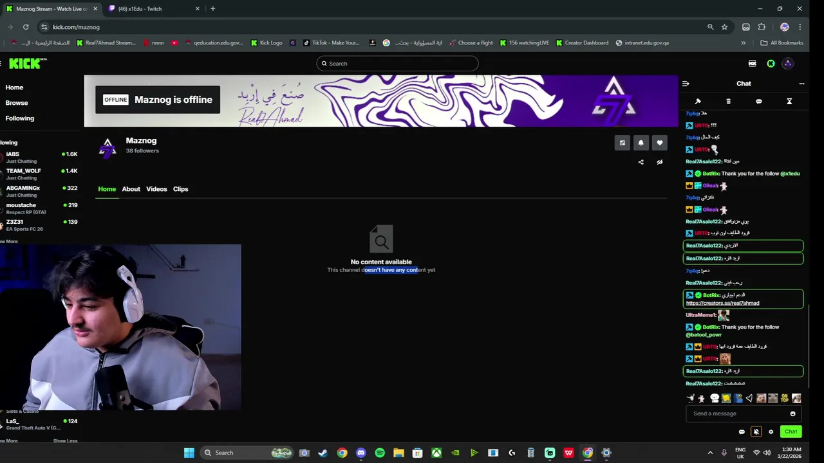The width and height of the screenshot is (824, 463).
Task: Open ABGAMINGx channel in following list
Action: click(39, 191)
